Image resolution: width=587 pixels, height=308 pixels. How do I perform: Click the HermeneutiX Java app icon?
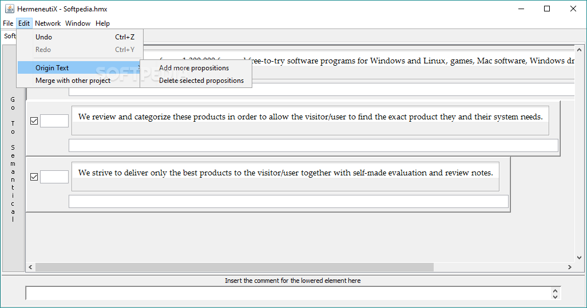[9, 9]
